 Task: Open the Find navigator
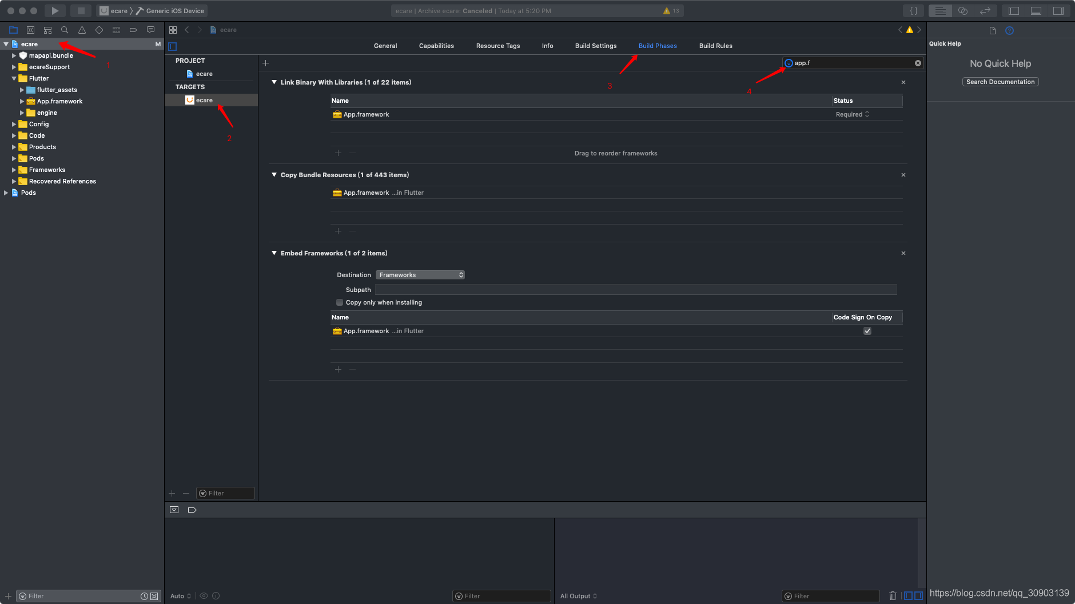tap(65, 30)
